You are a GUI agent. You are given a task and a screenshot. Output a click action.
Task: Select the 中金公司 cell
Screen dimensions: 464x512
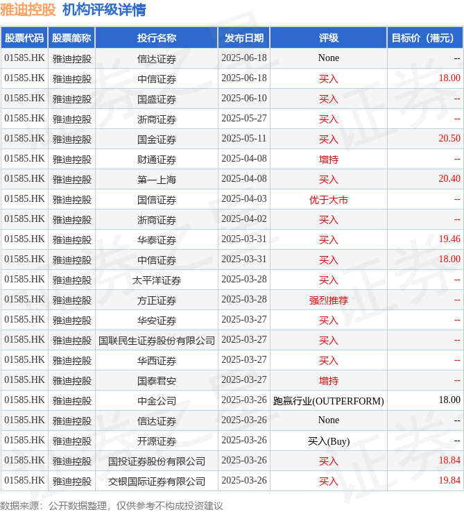[x=157, y=401]
